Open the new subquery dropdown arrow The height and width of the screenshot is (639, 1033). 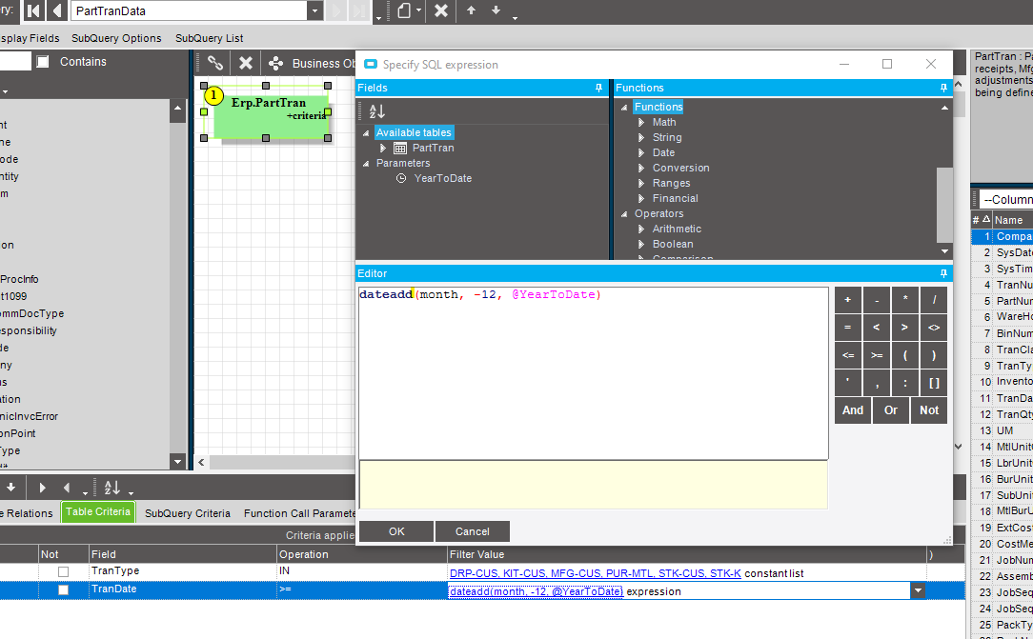click(x=418, y=10)
